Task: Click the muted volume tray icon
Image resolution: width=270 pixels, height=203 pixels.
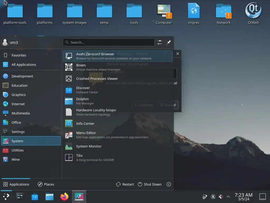Action: pos(221,197)
